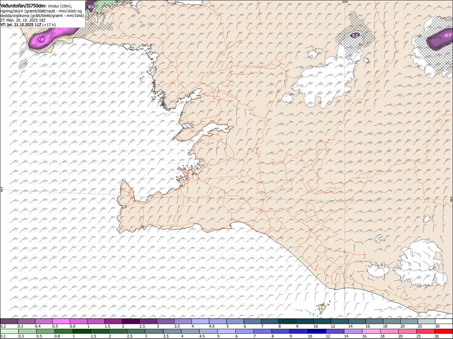This screenshot has height=339, width=453.
Task: Click the bottom legend swatch between 0.1 and 0.3
Action: coord(9,331)
